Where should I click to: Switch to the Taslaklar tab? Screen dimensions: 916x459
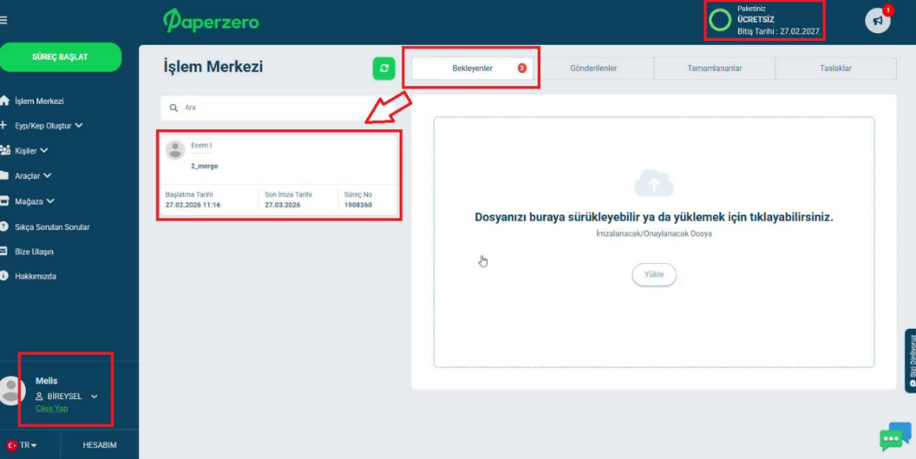tap(835, 69)
